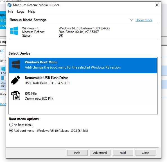Screen dimensions: 167x162
Task: Click the Macrium Rescue Media Builder title icon
Action: 9,5
